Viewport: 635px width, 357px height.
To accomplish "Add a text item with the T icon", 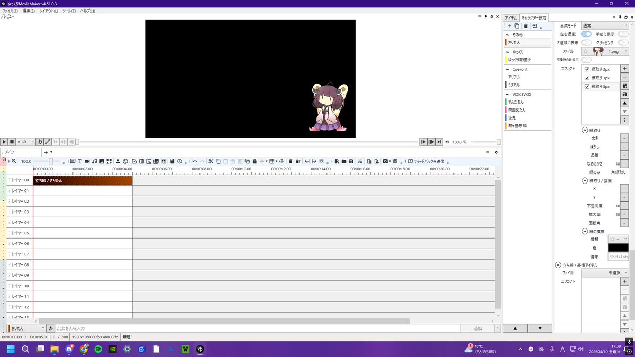I will 80,161.
